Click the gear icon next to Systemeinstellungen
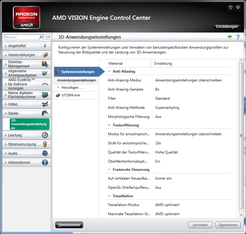The width and height of the screenshot is (246, 234). coord(58,72)
